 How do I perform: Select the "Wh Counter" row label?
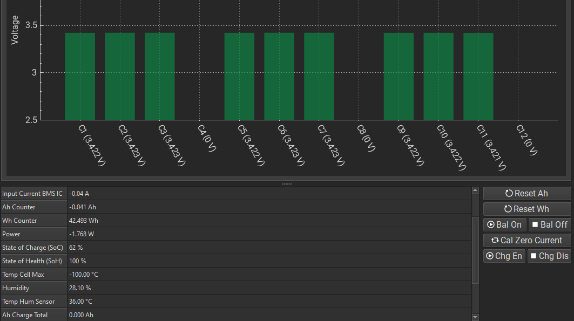(x=19, y=221)
